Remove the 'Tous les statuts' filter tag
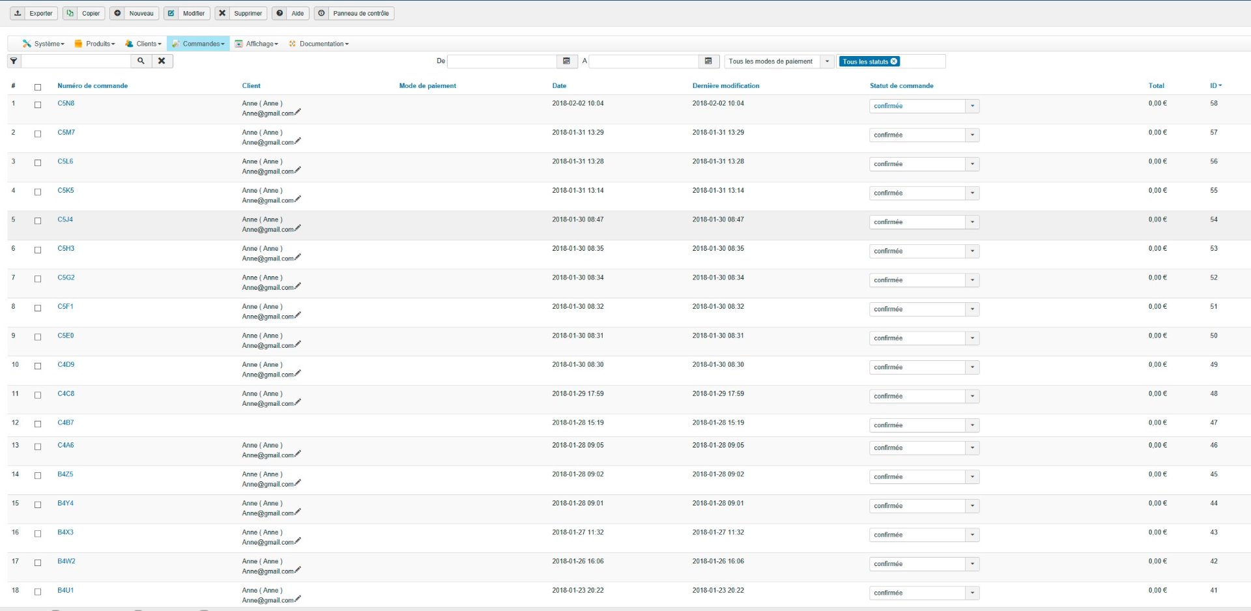This screenshot has height=611, width=1251. click(x=894, y=61)
